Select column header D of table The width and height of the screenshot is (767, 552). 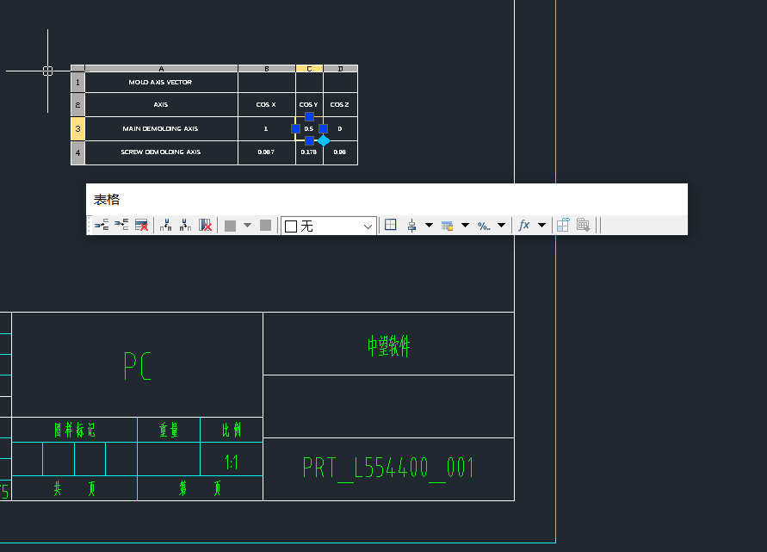(x=340, y=69)
